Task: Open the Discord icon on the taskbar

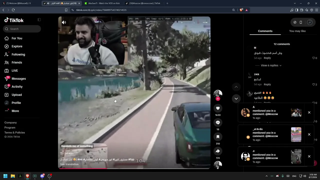Action: pos(42,176)
